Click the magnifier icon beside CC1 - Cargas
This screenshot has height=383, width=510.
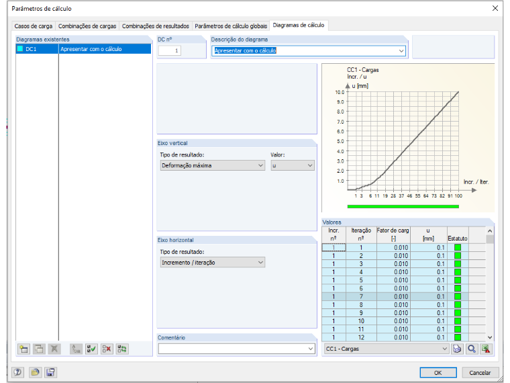472,349
